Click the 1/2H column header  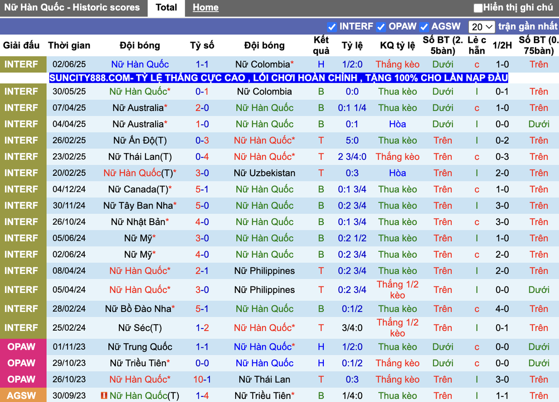click(x=502, y=46)
